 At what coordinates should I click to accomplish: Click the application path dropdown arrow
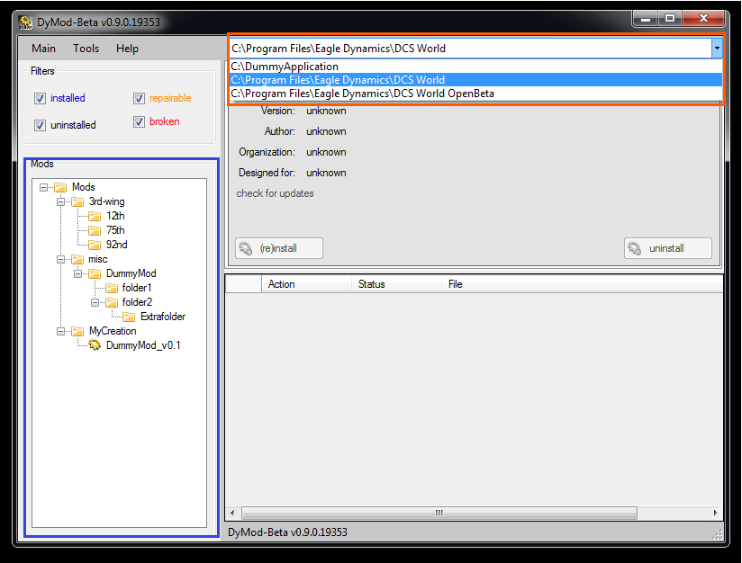click(x=717, y=48)
